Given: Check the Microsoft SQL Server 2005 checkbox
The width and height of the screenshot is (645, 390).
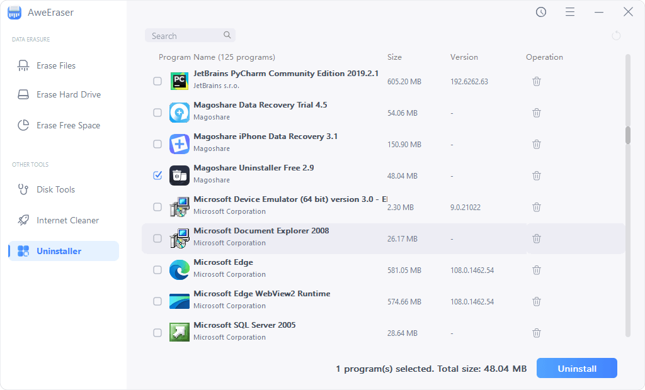Looking at the screenshot, I should pyautogui.click(x=157, y=333).
